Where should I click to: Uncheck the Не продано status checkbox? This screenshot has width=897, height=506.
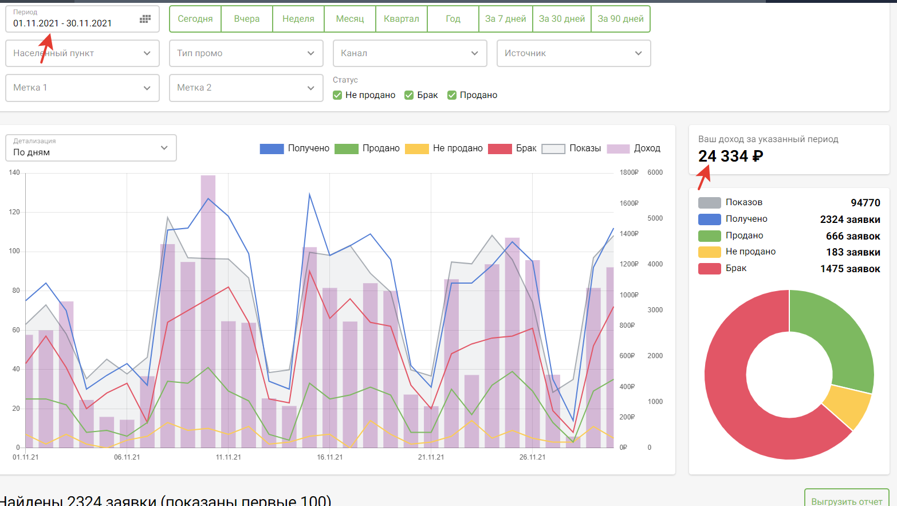337,95
